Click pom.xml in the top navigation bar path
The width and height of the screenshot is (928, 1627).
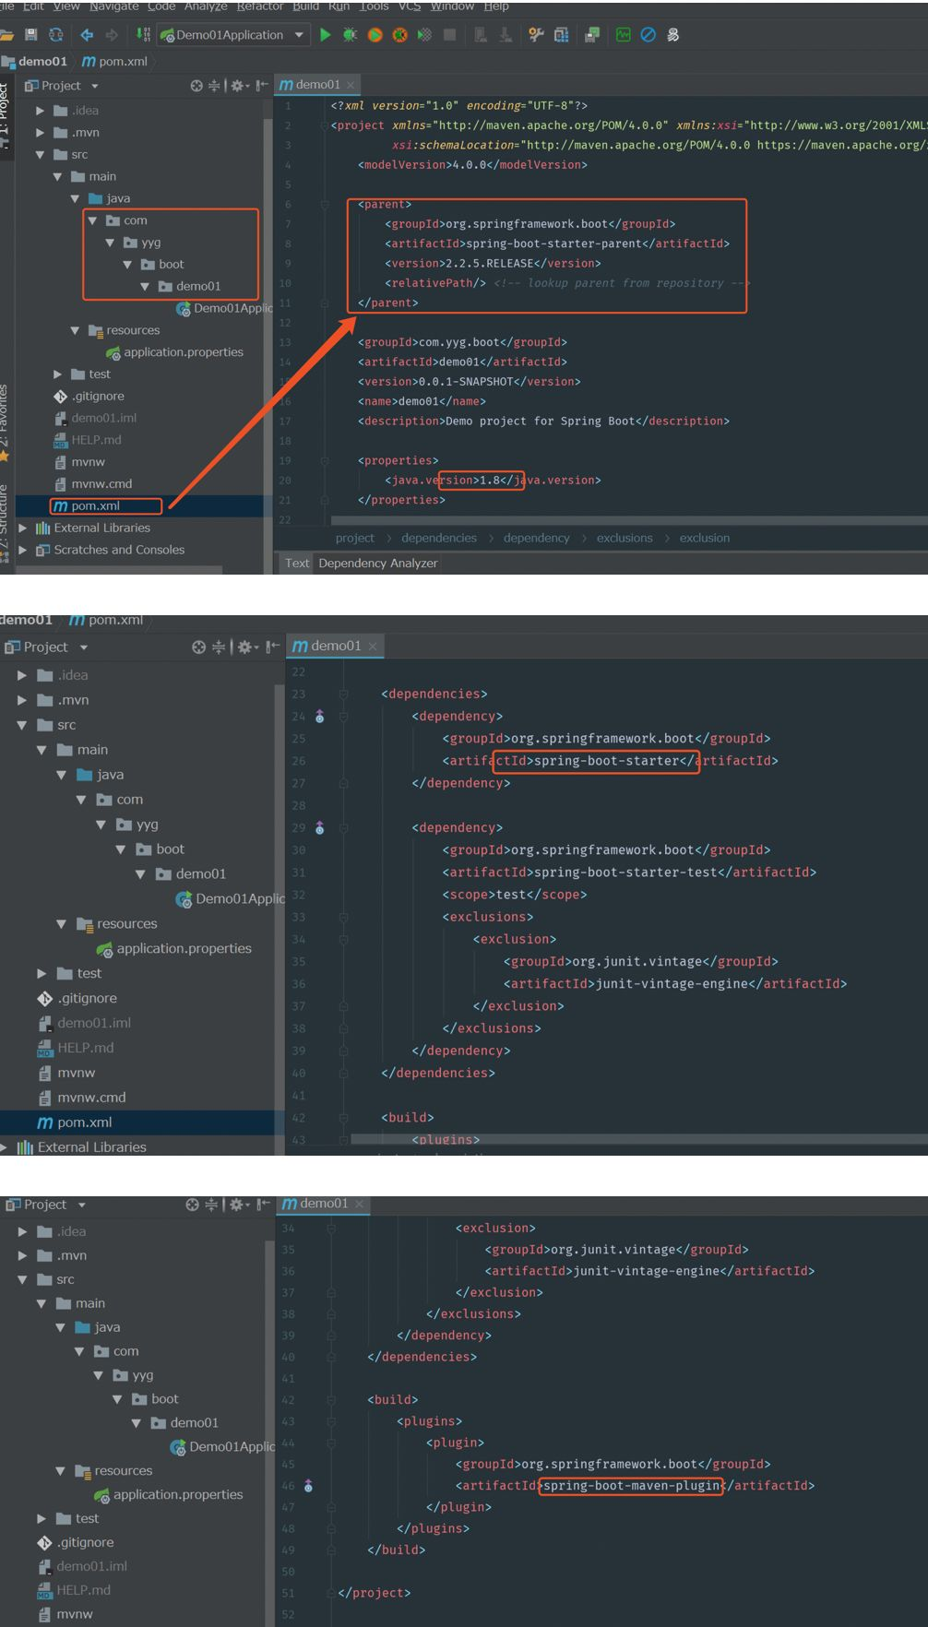click(x=114, y=62)
